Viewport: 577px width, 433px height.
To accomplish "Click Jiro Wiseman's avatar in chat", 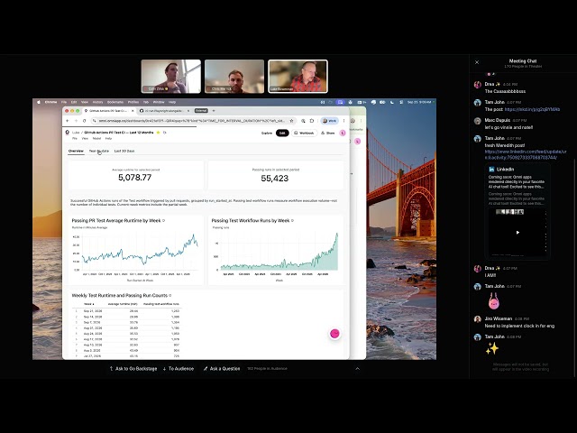I will [478, 319].
